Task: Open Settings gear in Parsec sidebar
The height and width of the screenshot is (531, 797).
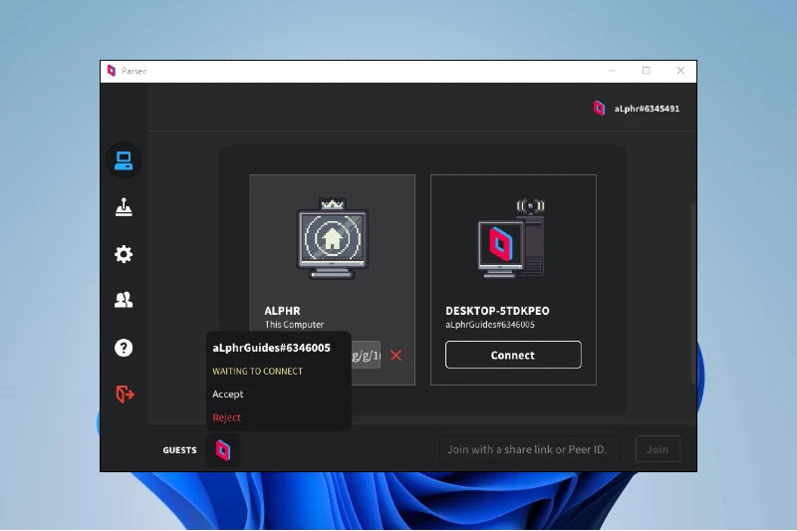Action: click(124, 254)
